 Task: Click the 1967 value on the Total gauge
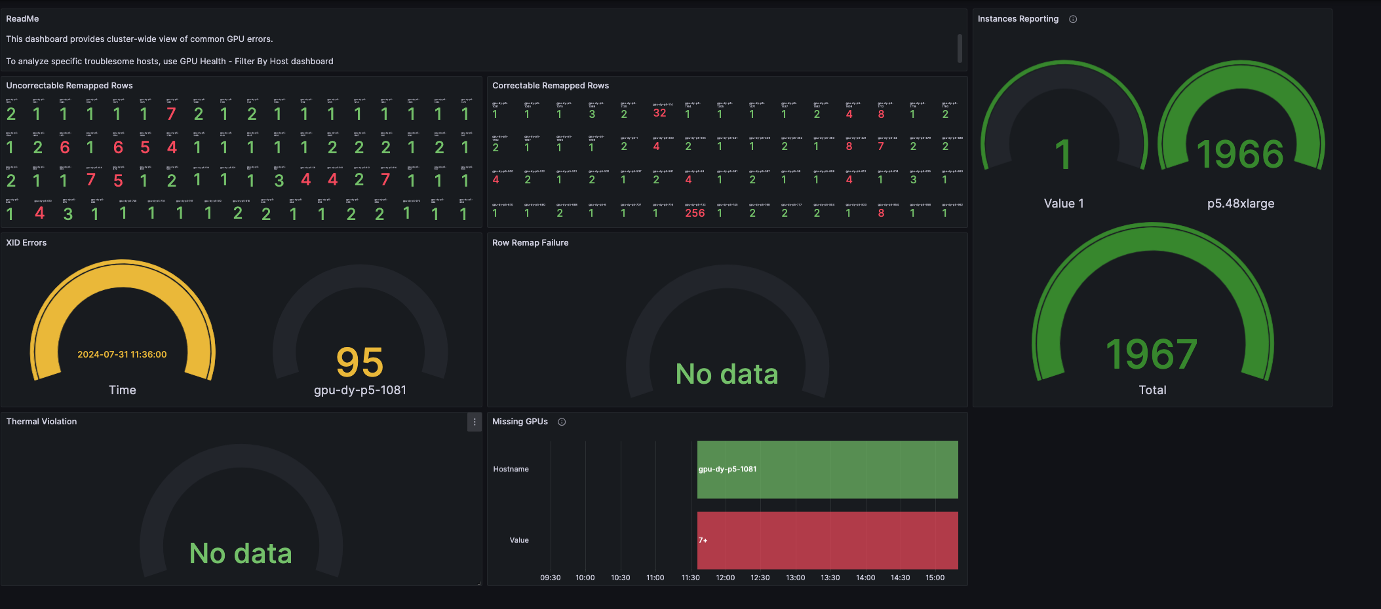(x=1152, y=354)
